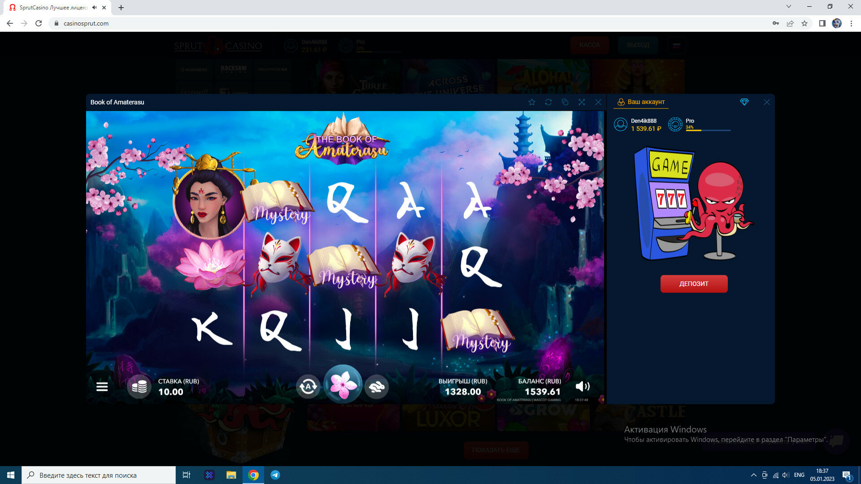Click the Pro level progress bar

(x=708, y=130)
